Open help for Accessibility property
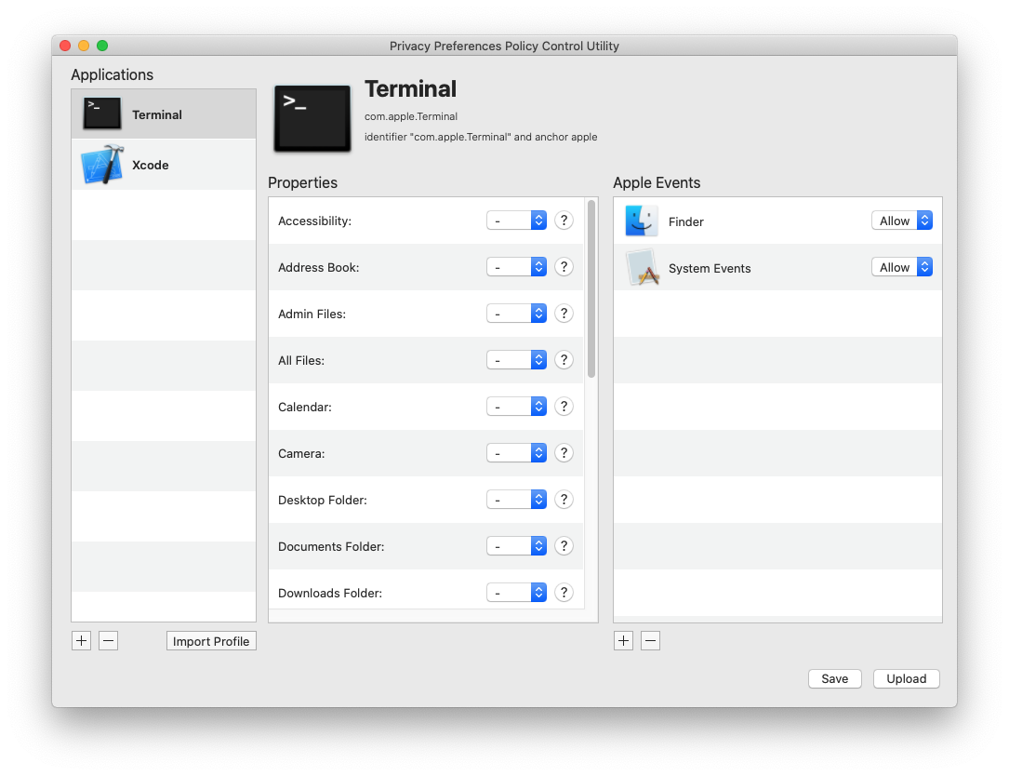 (x=564, y=221)
